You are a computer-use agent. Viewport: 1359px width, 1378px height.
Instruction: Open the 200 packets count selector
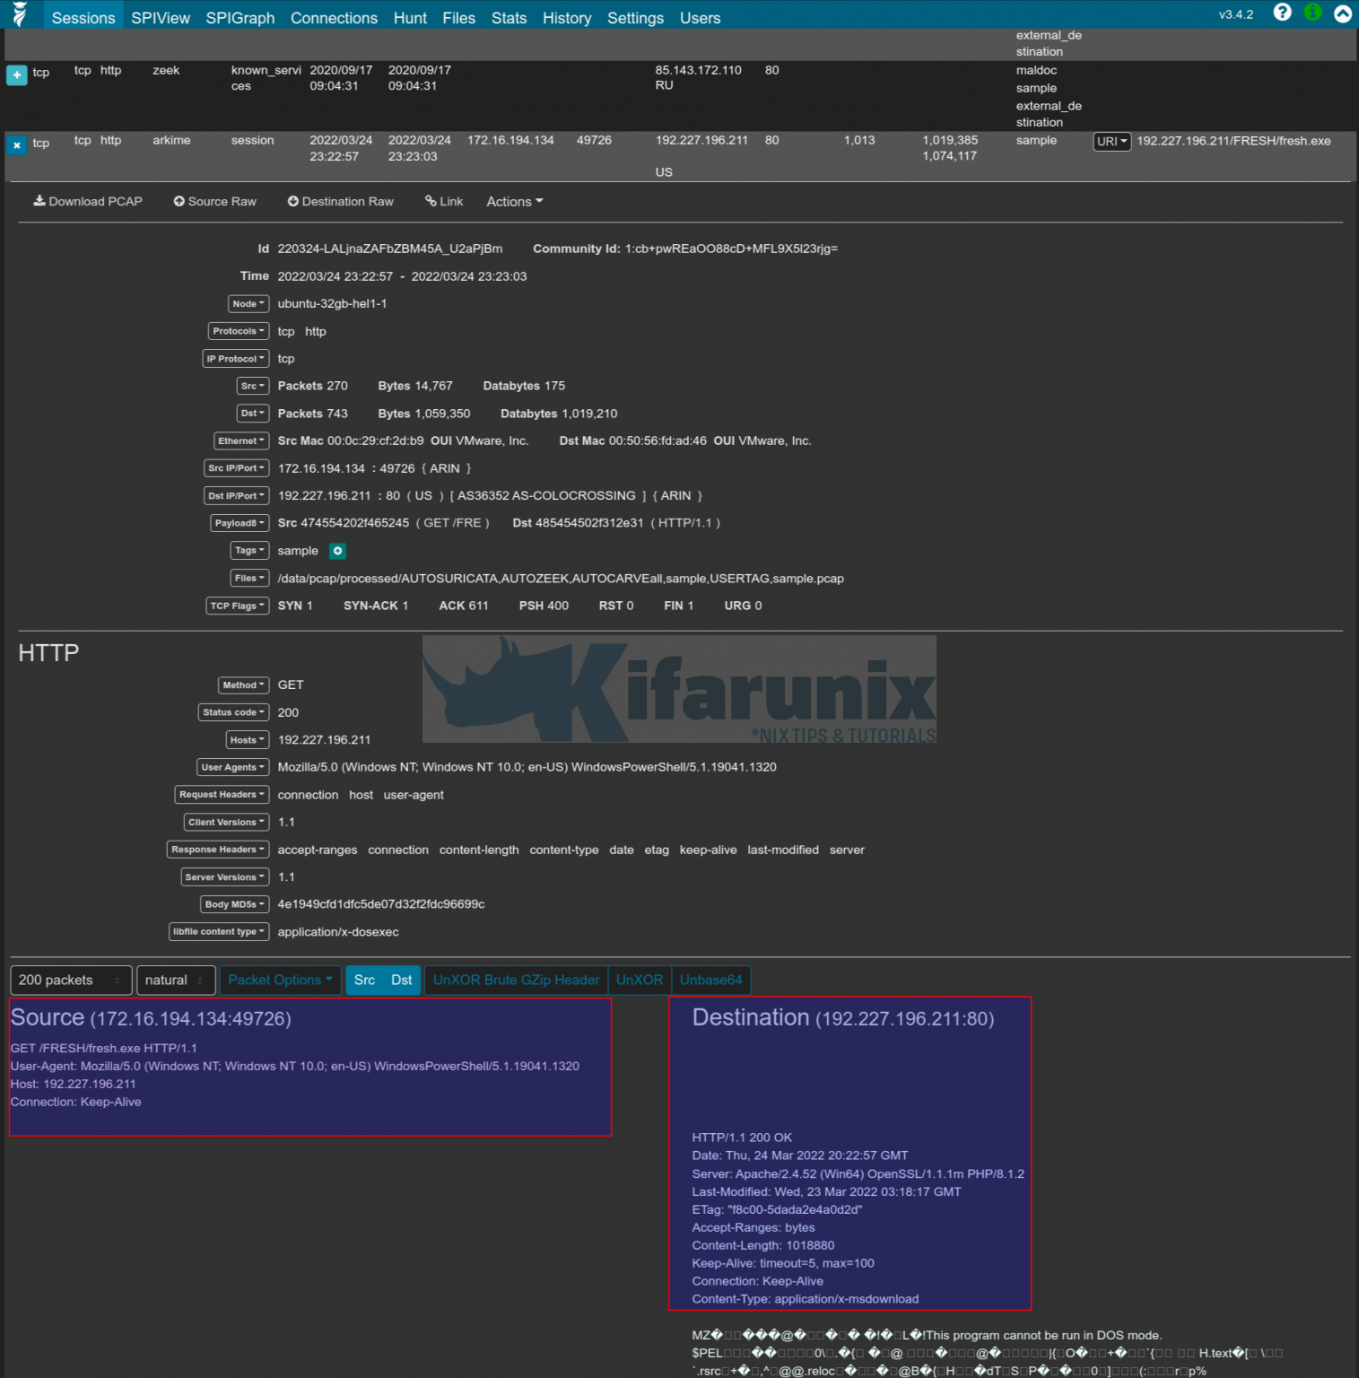click(69, 980)
